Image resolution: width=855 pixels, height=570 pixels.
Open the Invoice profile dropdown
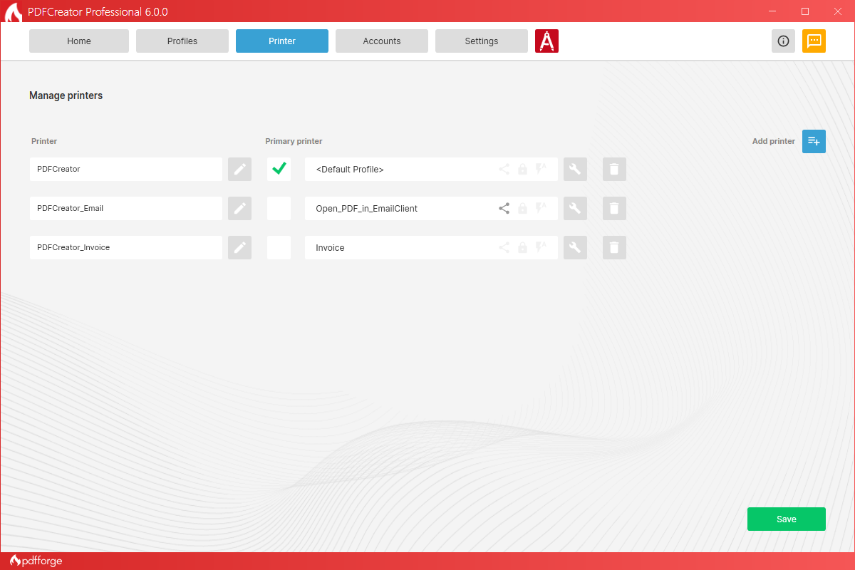(431, 248)
